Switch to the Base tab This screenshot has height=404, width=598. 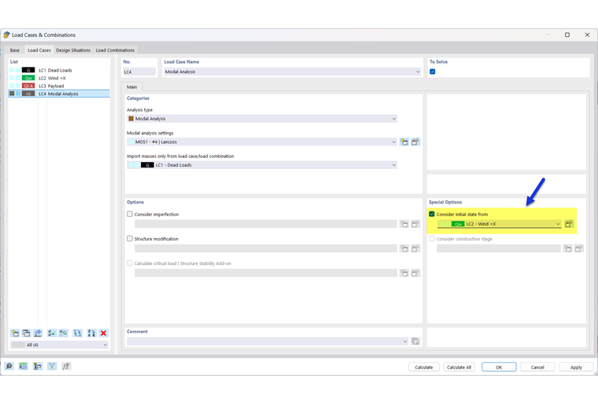point(14,50)
